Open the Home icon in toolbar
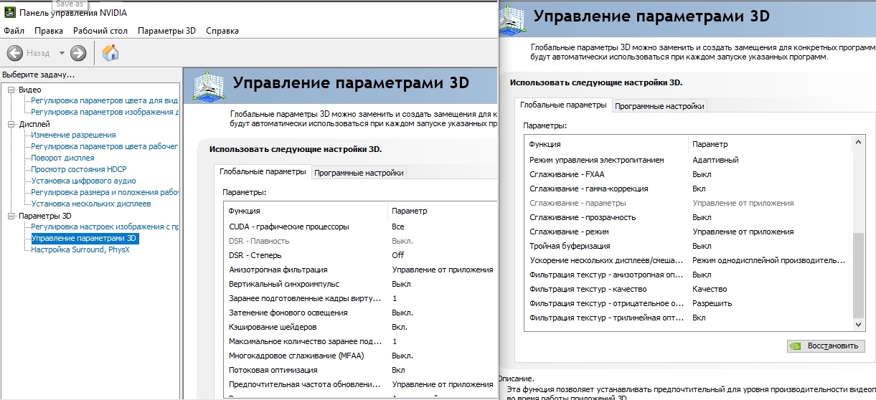This screenshot has height=400, width=876. 110,52
